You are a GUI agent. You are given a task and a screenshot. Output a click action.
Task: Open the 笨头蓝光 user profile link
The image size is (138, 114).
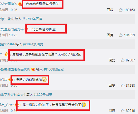pyautogui.click(x=7, y=19)
